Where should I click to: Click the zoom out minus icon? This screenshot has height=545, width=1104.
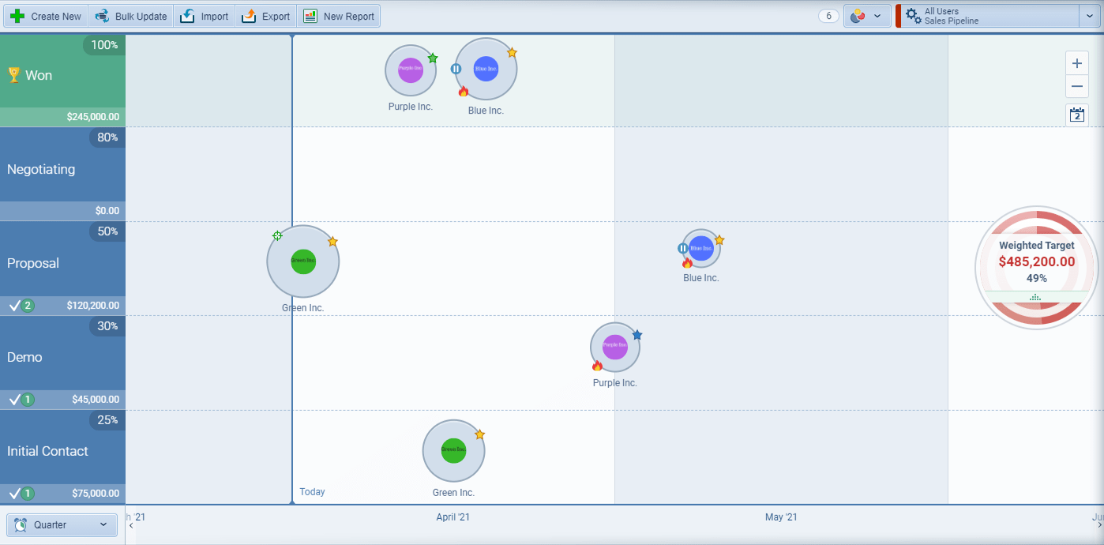pyautogui.click(x=1076, y=86)
